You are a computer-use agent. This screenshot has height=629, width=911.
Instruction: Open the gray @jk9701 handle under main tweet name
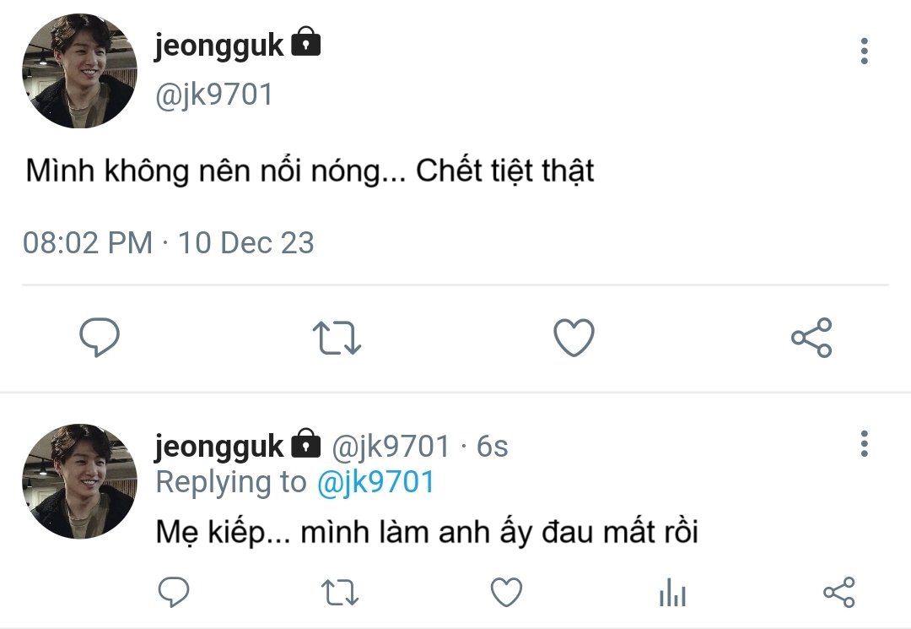(x=214, y=94)
